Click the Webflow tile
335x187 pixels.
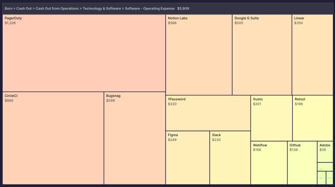[269, 163]
